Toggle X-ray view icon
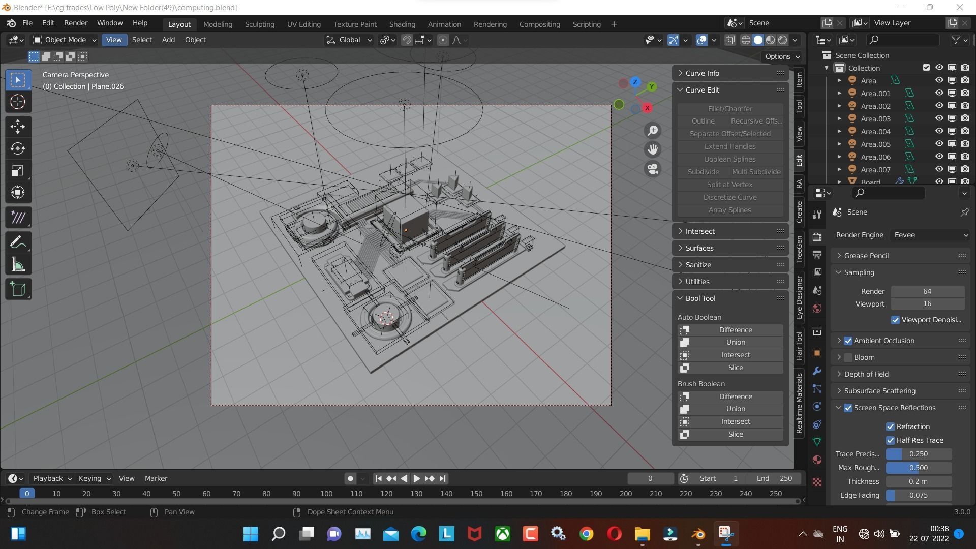The width and height of the screenshot is (976, 549). tap(730, 40)
